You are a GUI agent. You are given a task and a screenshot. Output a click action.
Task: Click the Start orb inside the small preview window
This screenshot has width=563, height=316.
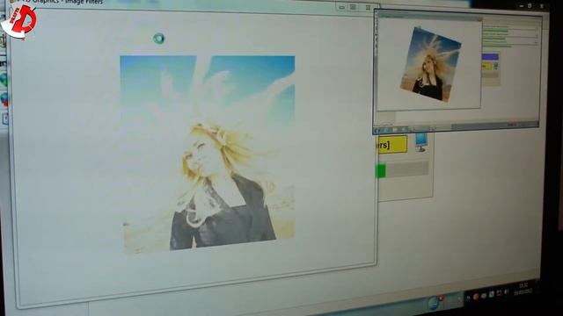point(377,131)
